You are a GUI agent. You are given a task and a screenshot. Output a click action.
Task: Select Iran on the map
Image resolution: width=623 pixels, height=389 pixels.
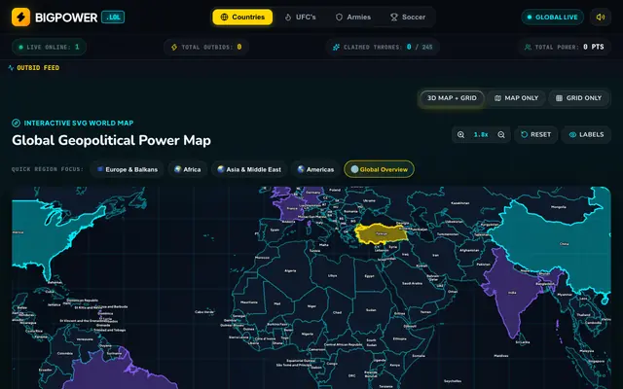coord(435,255)
